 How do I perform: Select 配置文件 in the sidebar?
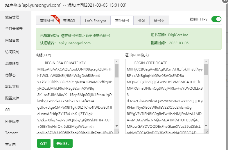pos(12,98)
